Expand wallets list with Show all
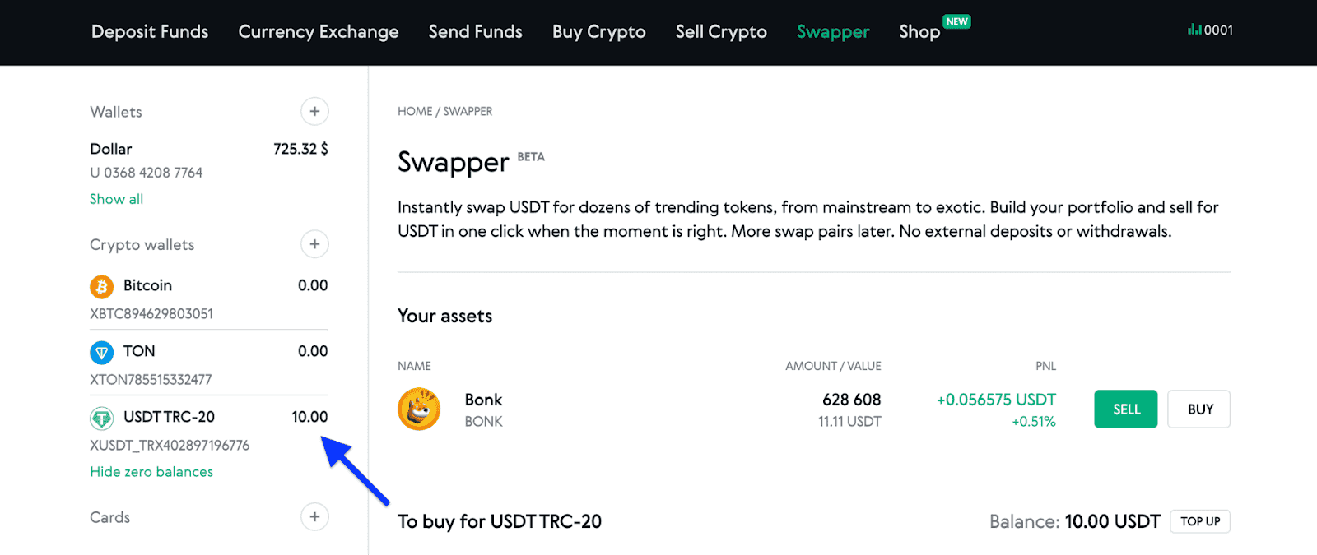 tap(116, 199)
